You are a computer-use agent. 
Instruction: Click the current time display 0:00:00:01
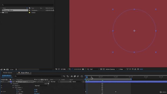click(x=7, y=75)
